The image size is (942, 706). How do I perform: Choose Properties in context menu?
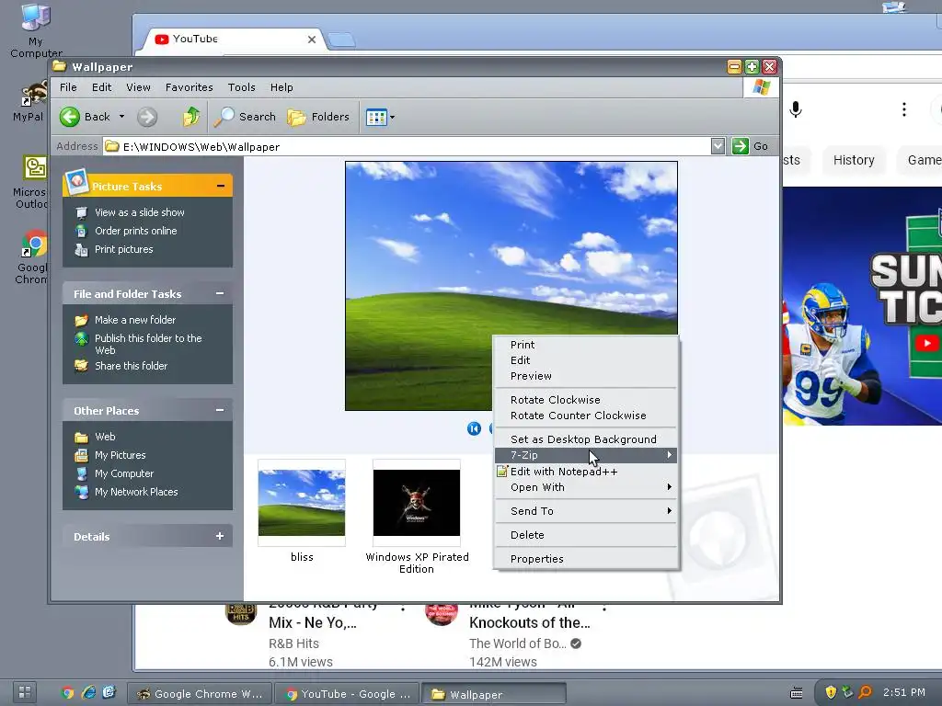[585, 559]
